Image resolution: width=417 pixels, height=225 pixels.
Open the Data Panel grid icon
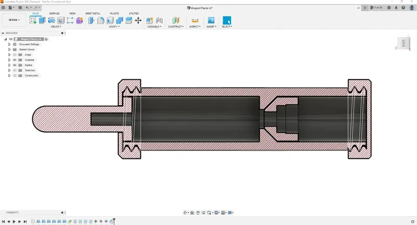3,8
